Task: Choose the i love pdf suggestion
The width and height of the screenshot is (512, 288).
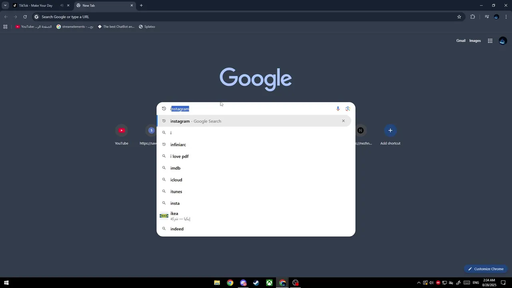Action: [x=254, y=156]
